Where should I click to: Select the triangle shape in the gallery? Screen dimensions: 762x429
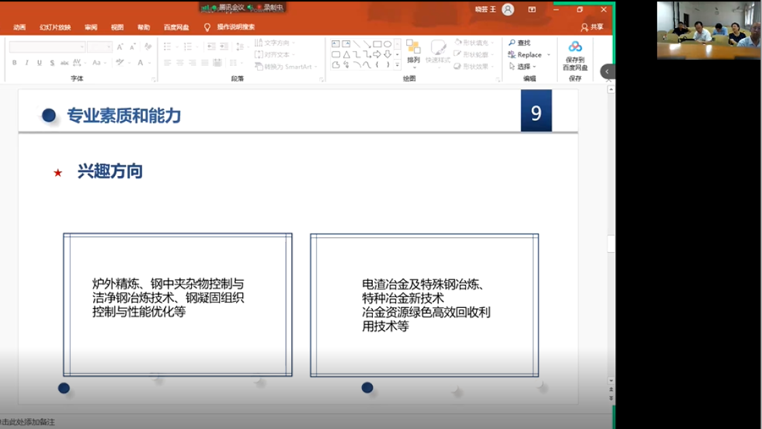346,54
